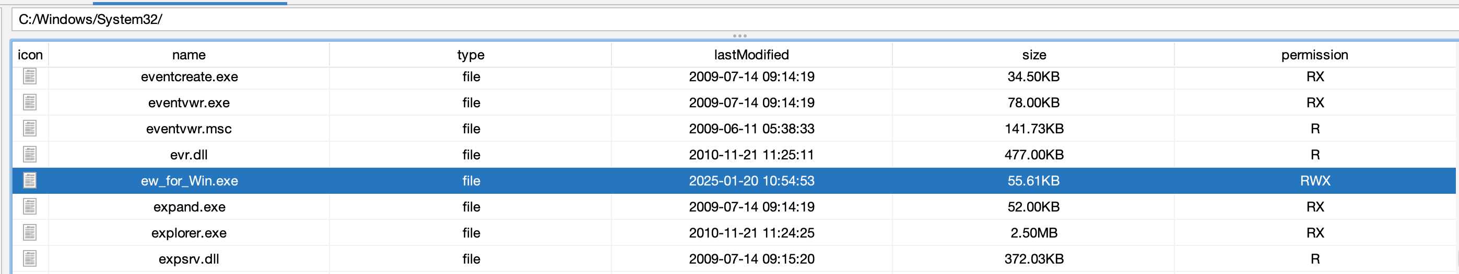The width and height of the screenshot is (1459, 274).
Task: Click the expsrv.dll file icon
Action: coord(29,258)
